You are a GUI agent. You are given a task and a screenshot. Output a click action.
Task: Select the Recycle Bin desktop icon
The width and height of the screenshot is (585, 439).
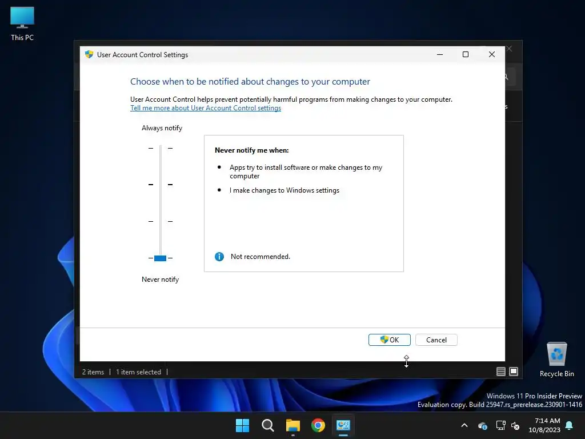pyautogui.click(x=556, y=360)
